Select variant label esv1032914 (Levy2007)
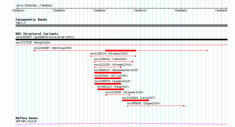235x127 pixels. coord(139,98)
